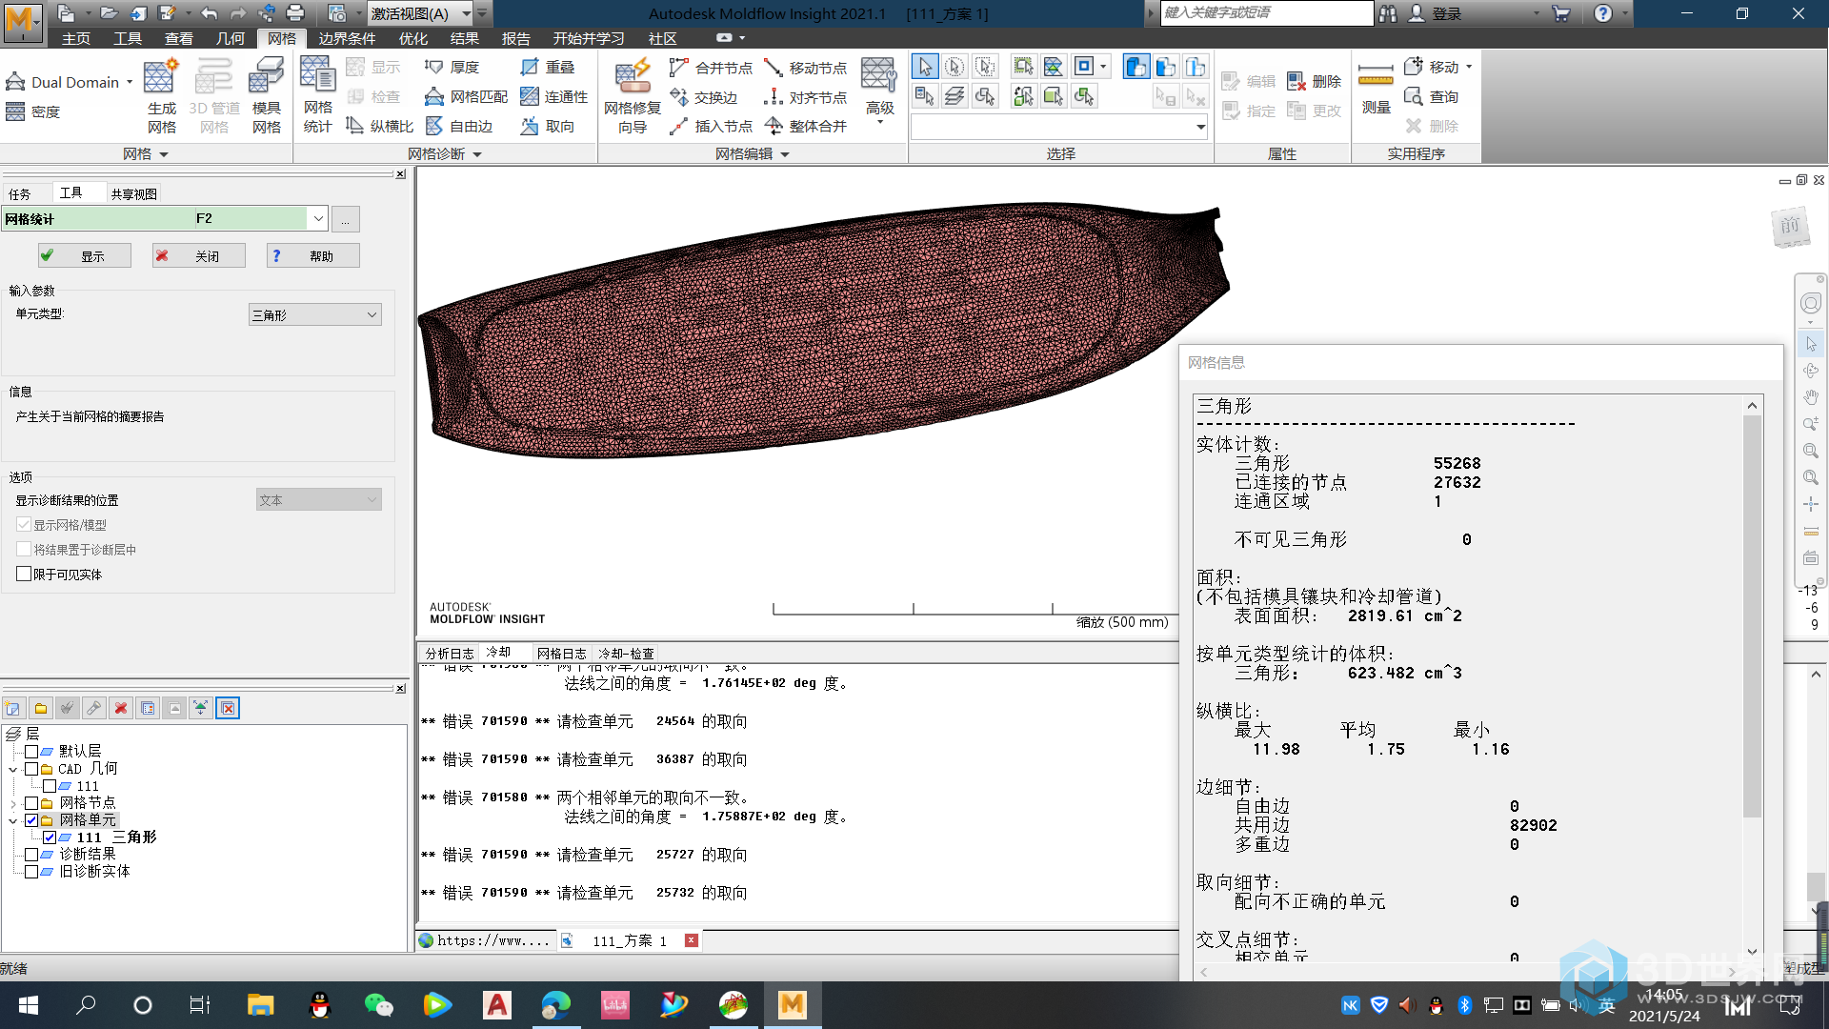Uncheck the 111 三角形 layer checkbox
Screen dimensions: 1829x1029
pos(50,837)
